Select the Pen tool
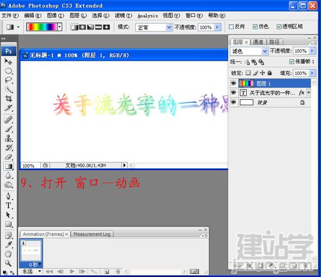Screen dimensions: 321x277 coord(8,196)
